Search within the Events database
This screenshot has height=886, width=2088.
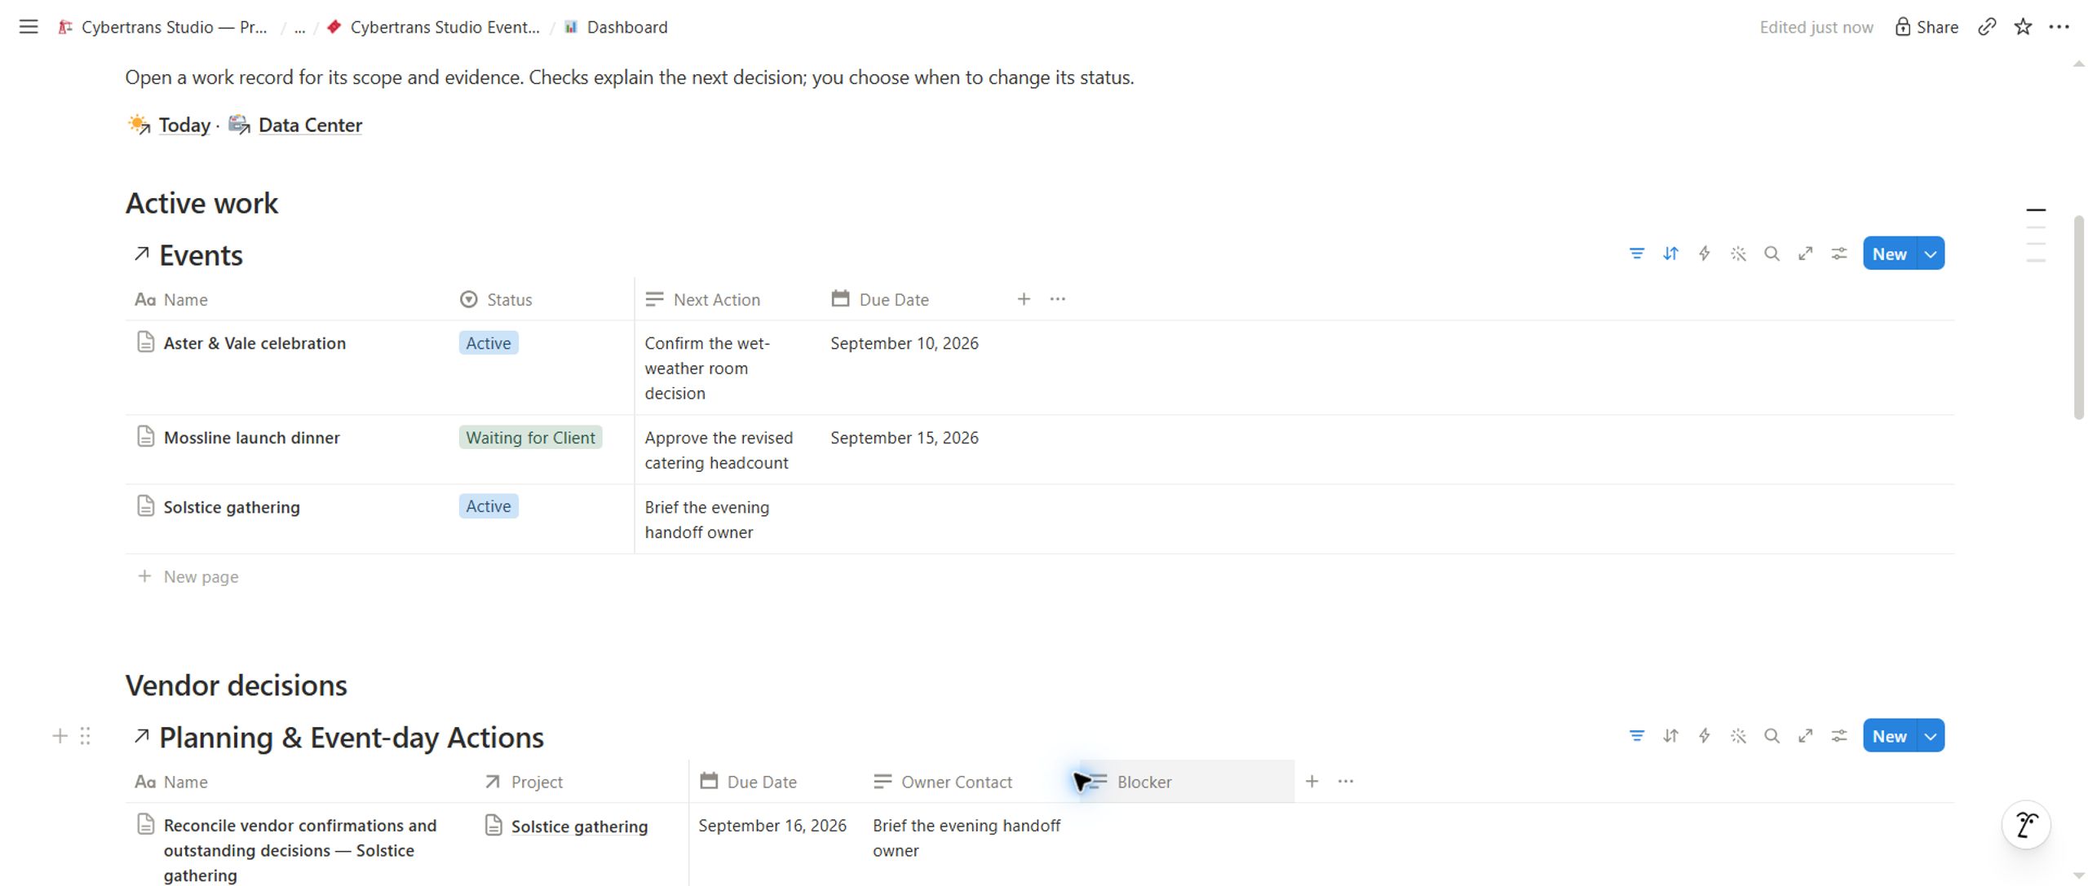1772,253
